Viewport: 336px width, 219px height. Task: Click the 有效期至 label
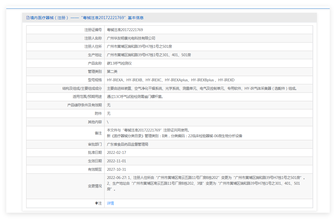(x=95, y=169)
